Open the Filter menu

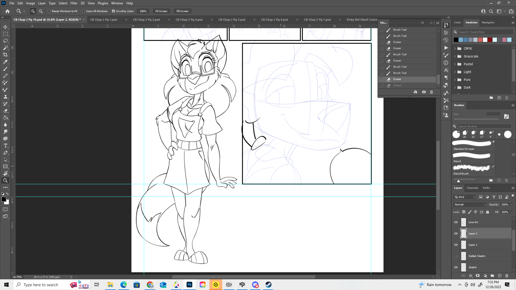pos(74,3)
